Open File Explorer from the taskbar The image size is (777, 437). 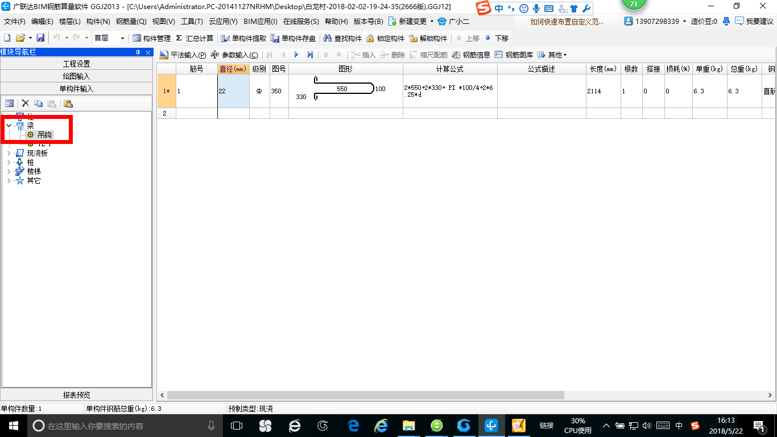408,425
